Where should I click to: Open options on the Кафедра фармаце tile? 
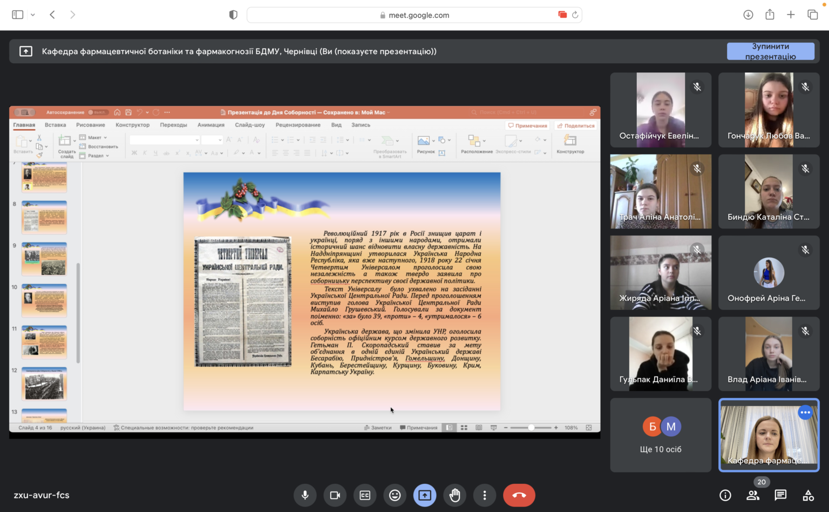pos(805,413)
